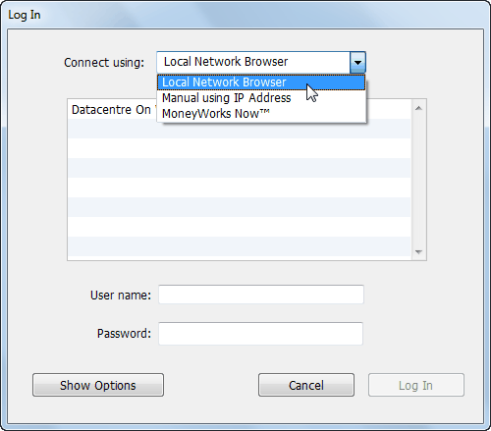Click the Connect using label
This screenshot has height=431, width=491.
click(x=104, y=63)
